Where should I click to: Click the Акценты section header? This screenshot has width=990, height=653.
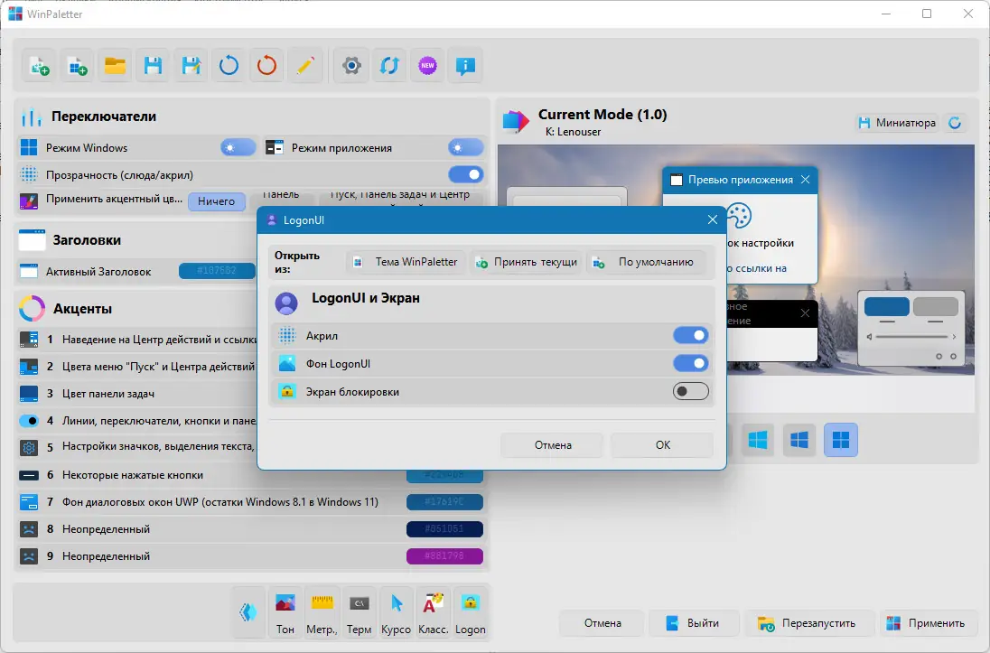82,308
